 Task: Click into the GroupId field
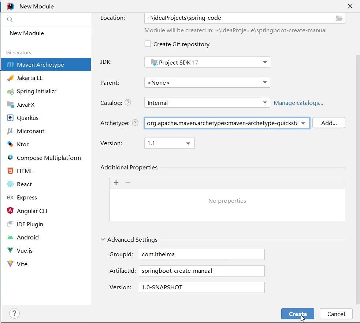point(201,254)
